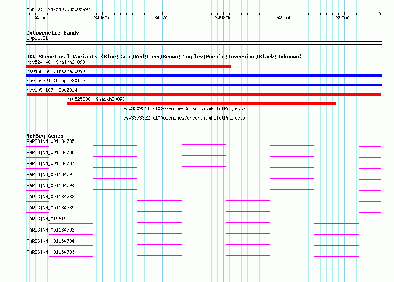
Task: Select PARD3|NM_001184786 transcript label
Action: (x=50, y=152)
